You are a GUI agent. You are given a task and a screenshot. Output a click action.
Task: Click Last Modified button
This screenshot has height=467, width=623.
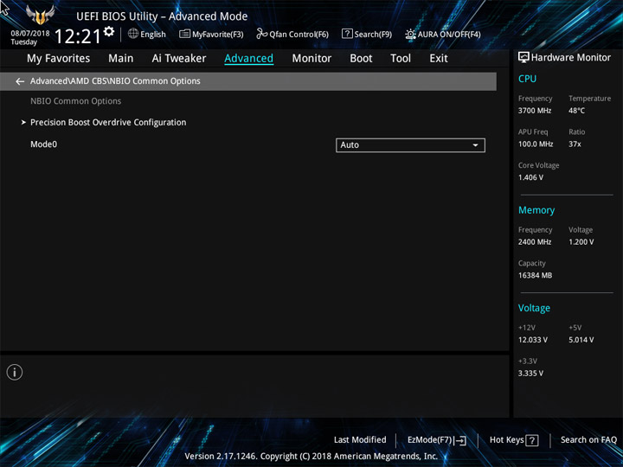[360, 439]
